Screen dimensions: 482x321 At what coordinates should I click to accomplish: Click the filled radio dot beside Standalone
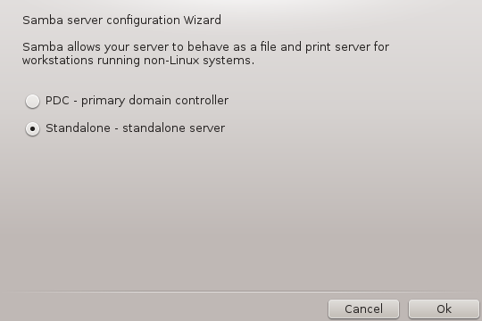[32, 128]
